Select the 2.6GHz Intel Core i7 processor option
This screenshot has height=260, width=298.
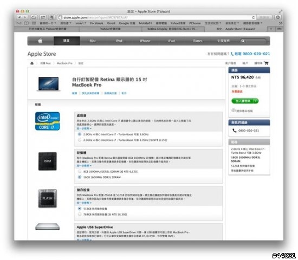(x=80, y=134)
